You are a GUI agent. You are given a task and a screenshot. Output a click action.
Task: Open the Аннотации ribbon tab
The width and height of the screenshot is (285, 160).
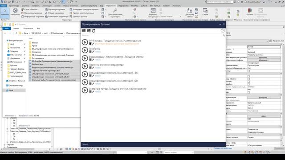(47, 6)
